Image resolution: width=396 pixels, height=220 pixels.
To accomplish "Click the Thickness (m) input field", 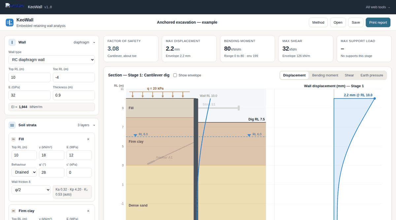I will click(74, 95).
